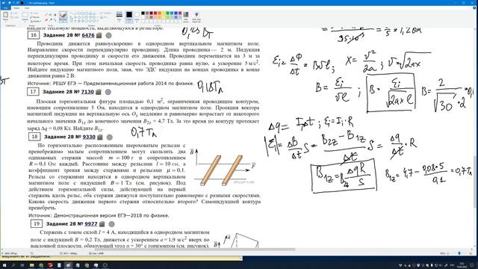Click the rails and rods diagram
This screenshot has width=478, height=269.
(223, 167)
